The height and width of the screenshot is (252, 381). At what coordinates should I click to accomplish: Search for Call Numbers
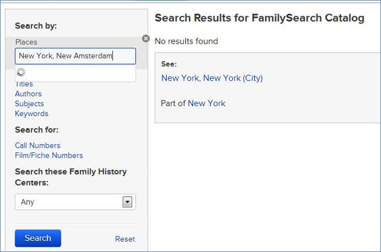[37, 145]
